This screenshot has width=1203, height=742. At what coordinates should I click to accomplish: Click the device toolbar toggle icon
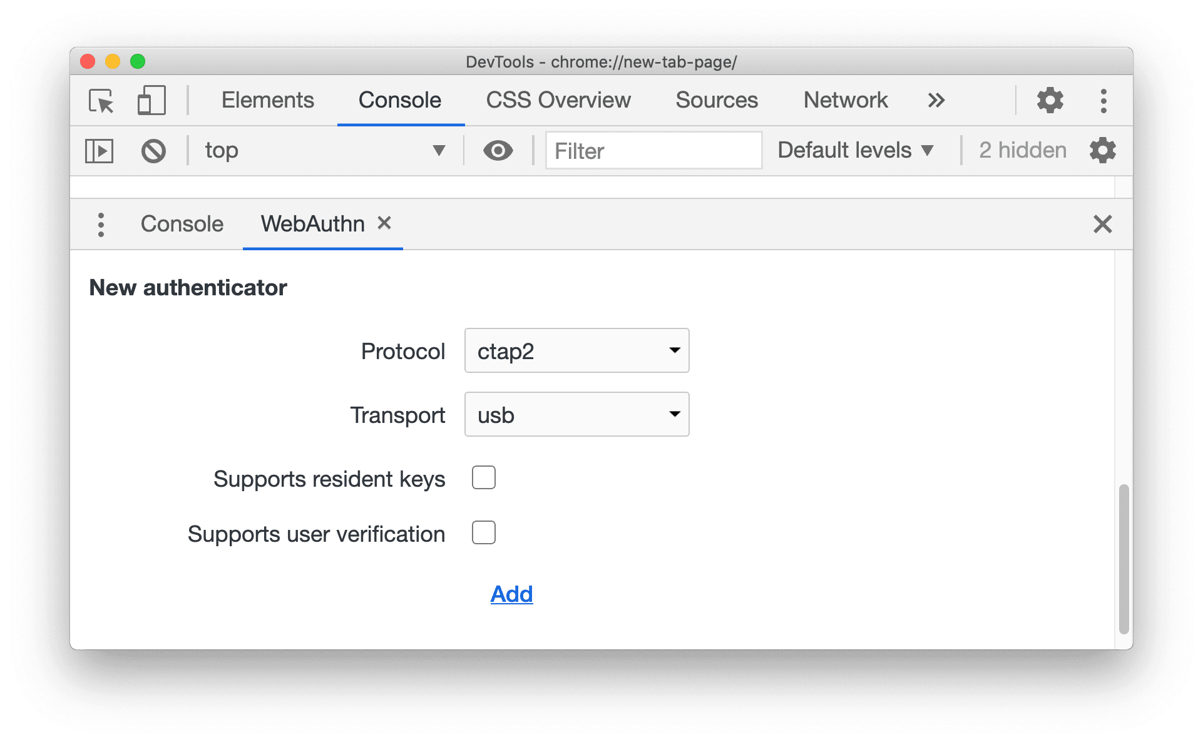click(x=149, y=98)
